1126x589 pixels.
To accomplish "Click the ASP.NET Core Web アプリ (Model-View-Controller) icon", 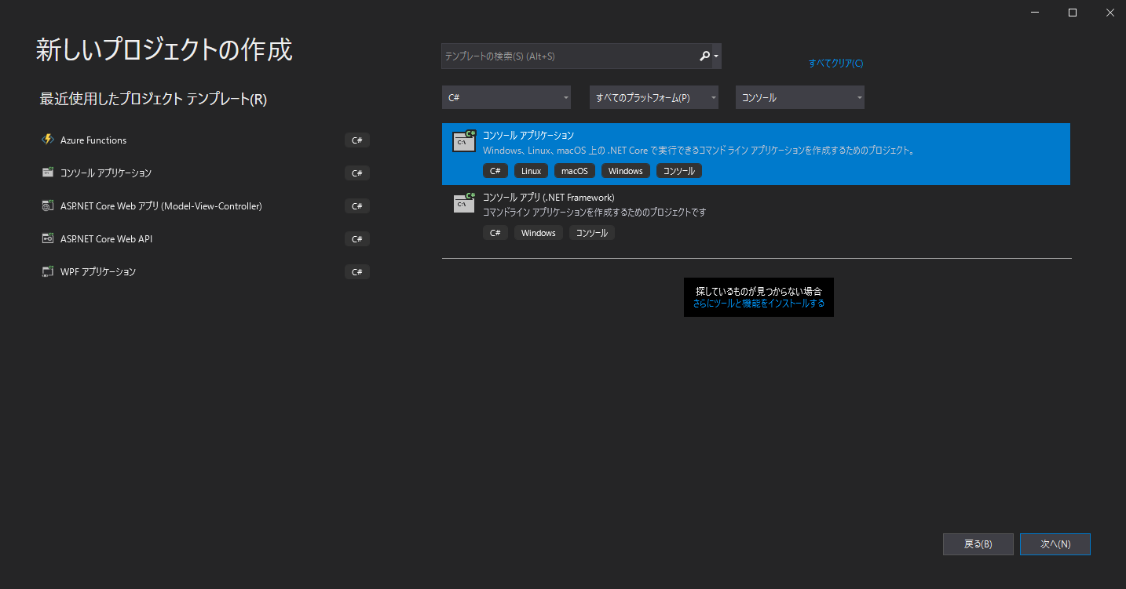I will click(x=47, y=205).
